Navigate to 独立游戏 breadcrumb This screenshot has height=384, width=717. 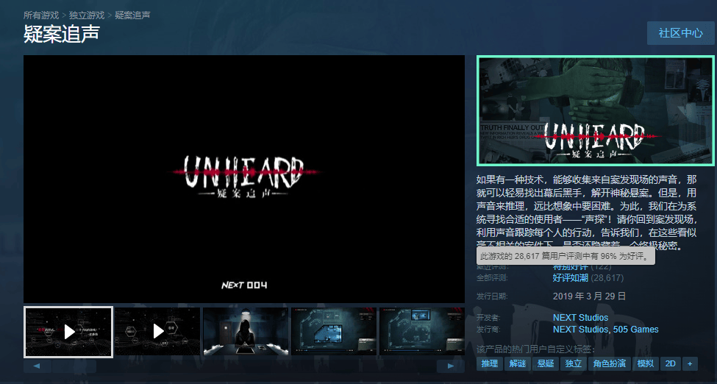tap(87, 15)
